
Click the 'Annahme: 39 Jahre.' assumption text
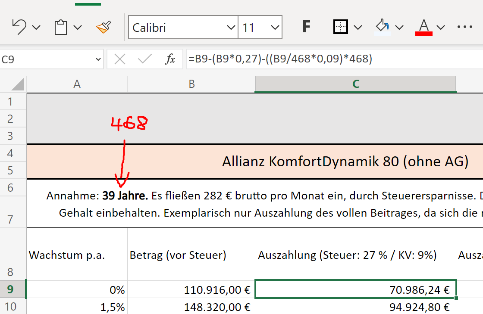click(97, 196)
